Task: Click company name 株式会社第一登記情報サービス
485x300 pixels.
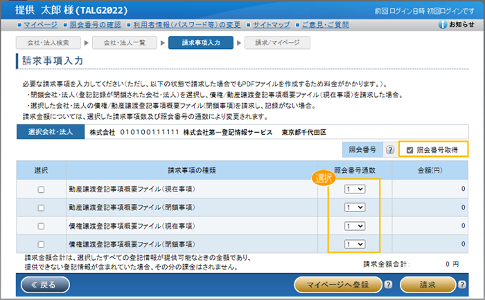Action: click(x=228, y=133)
